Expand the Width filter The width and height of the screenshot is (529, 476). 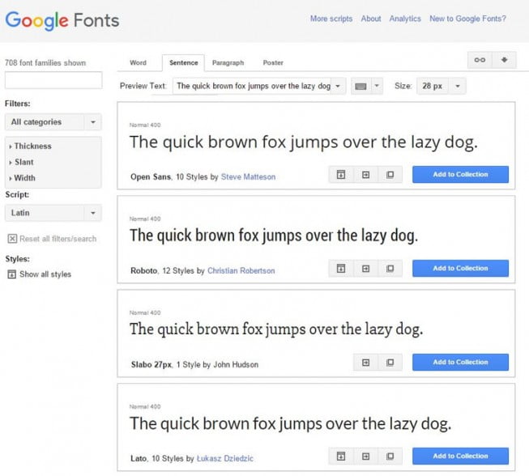pos(25,178)
